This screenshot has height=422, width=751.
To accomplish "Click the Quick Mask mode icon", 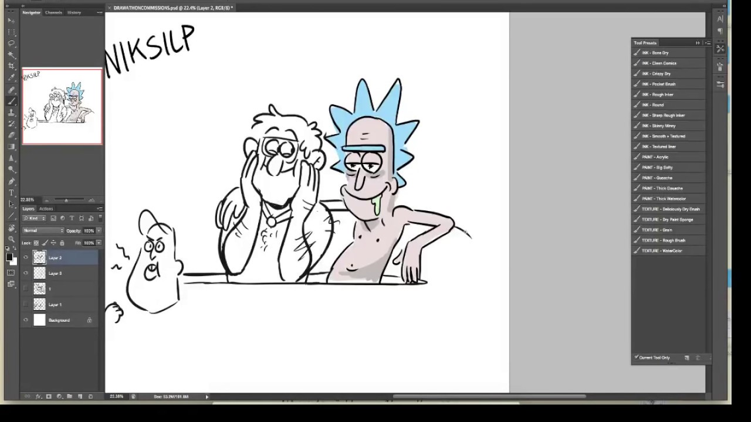I will point(11,273).
